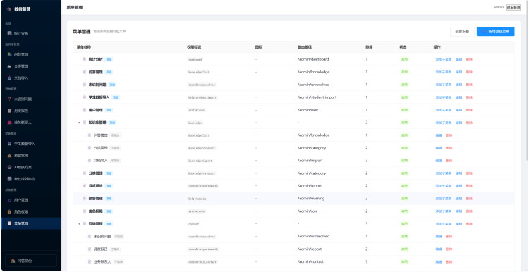The image size is (529, 272).
Task: Click the 退出登录 button
Action: [513, 8]
